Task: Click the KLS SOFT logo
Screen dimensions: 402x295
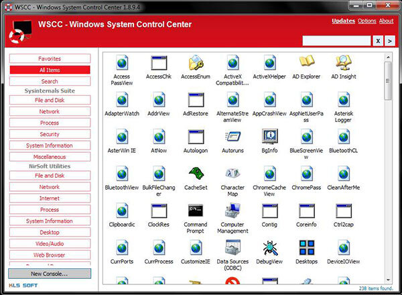Action: click(x=23, y=285)
